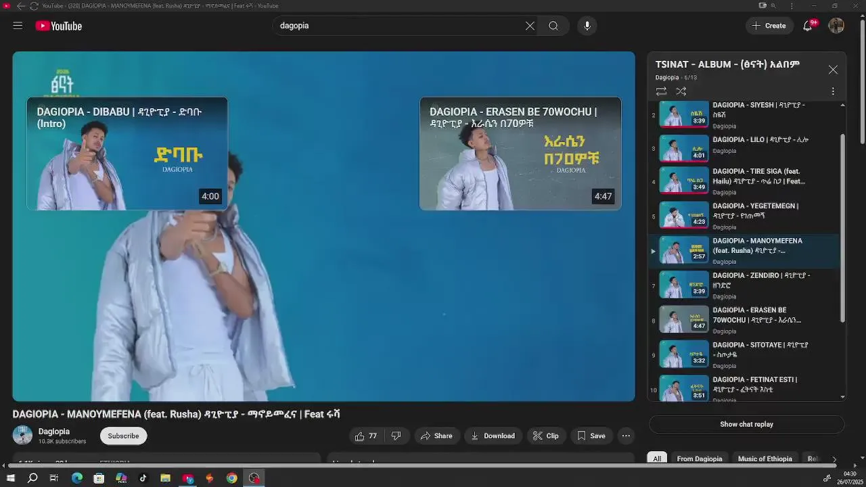
Task: Open the YouTube hamburger guide menu
Action: 18,26
